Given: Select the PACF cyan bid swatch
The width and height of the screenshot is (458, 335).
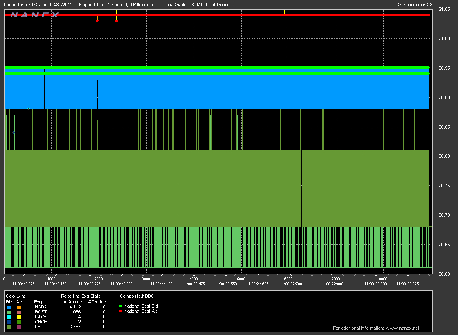Looking at the screenshot, I should pyautogui.click(x=9, y=317).
